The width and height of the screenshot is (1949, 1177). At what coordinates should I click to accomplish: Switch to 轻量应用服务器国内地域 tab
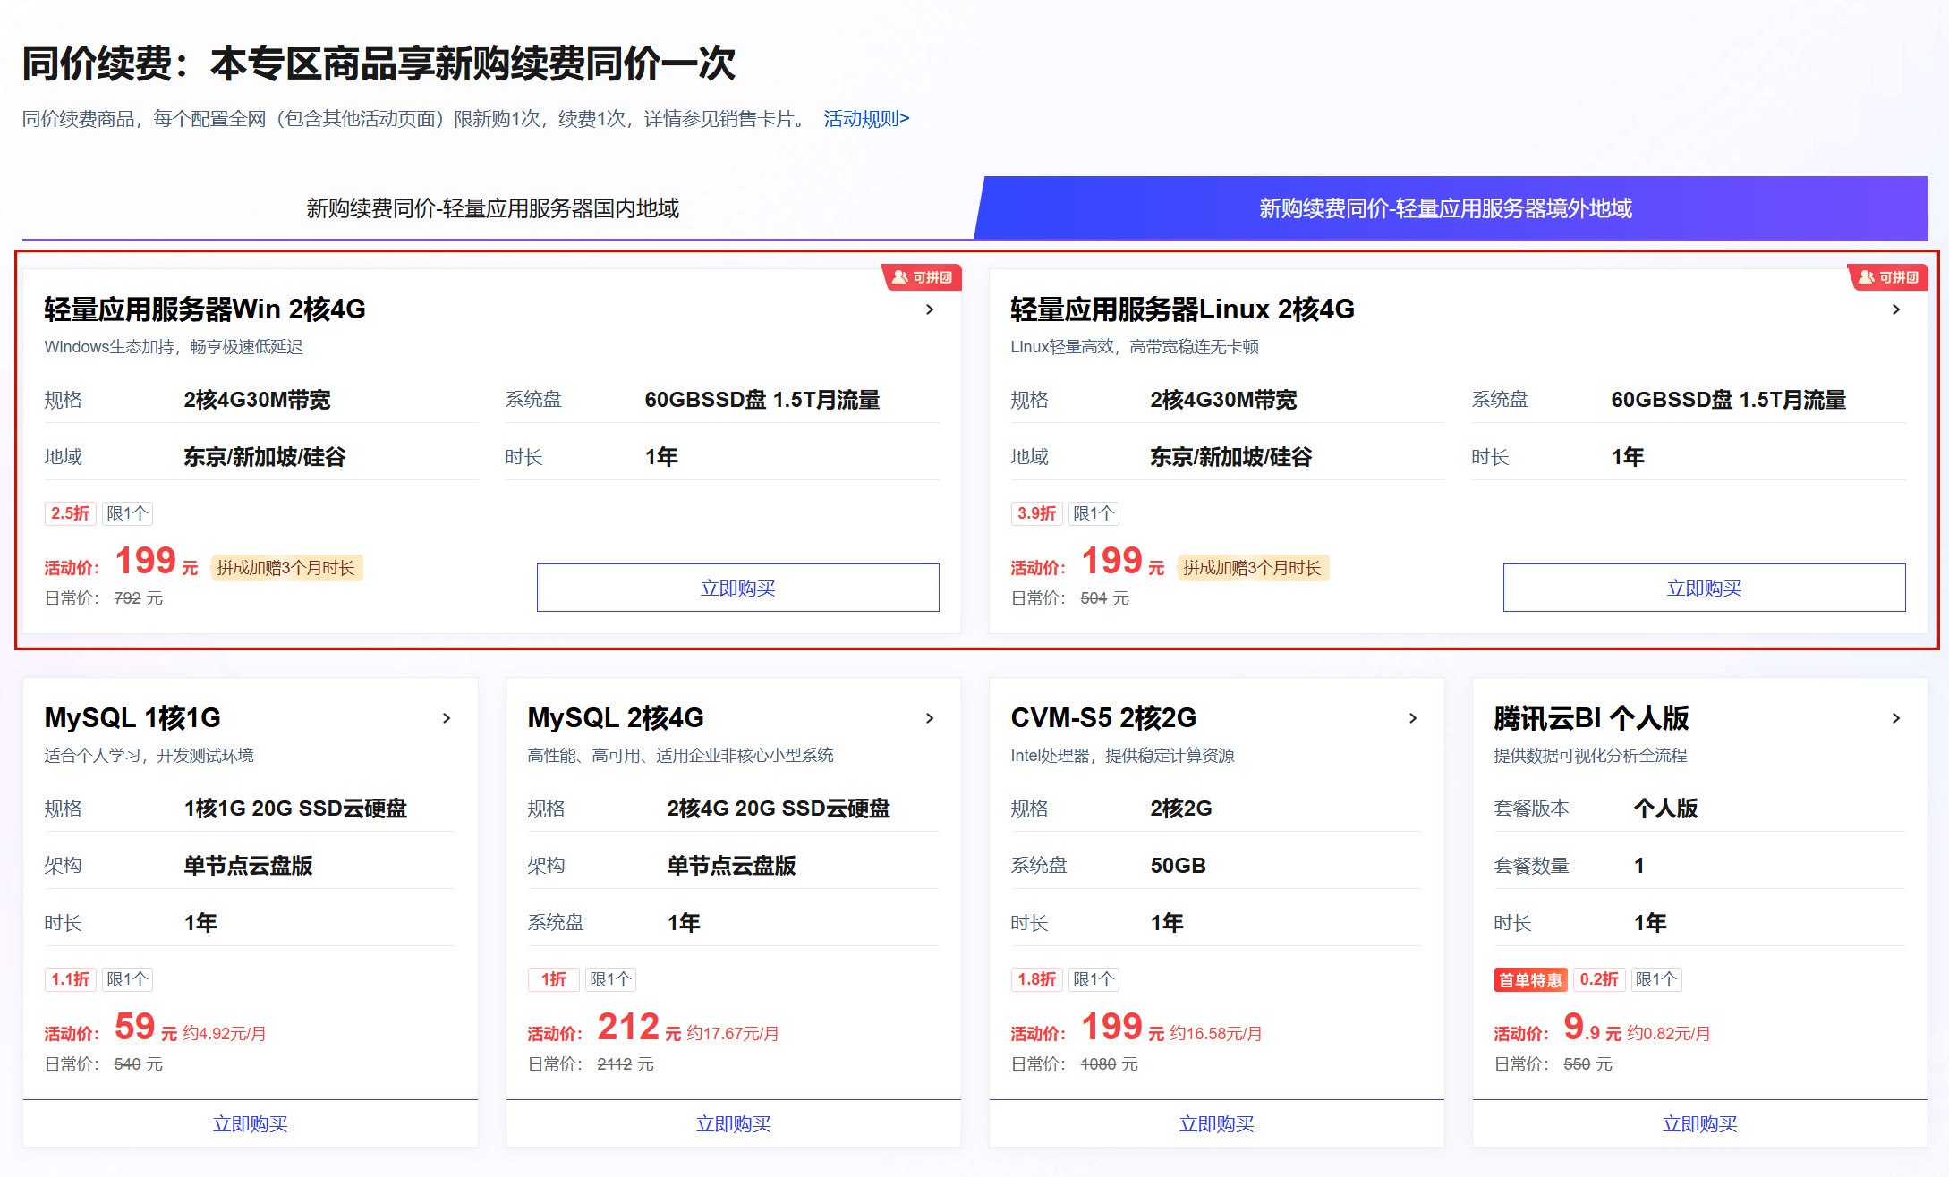tap(492, 208)
